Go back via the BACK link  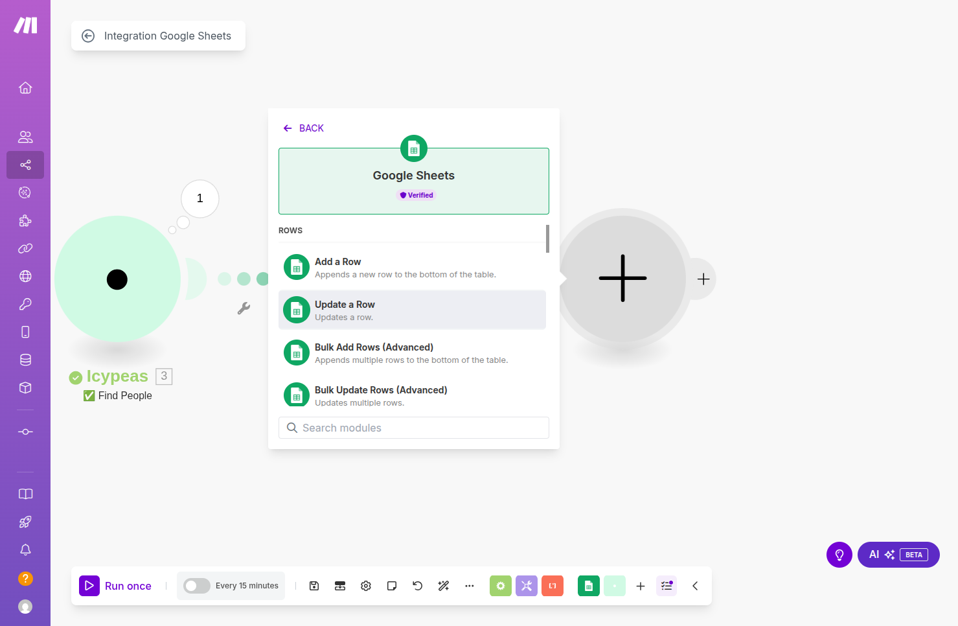click(303, 128)
